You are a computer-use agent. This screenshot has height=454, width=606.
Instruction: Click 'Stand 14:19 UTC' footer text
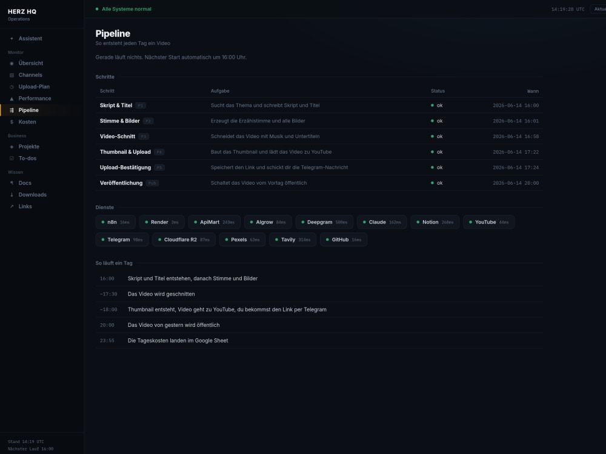pos(26,442)
